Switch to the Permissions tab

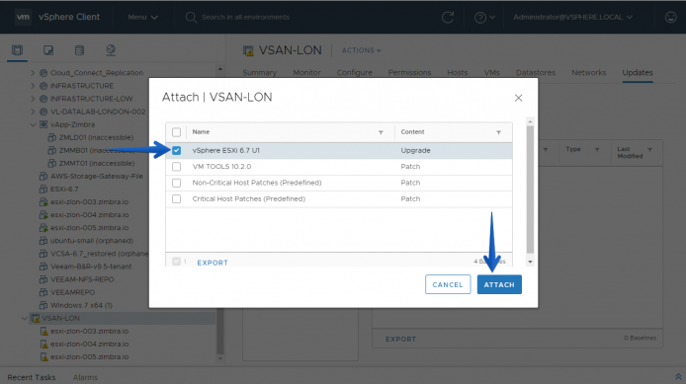409,72
